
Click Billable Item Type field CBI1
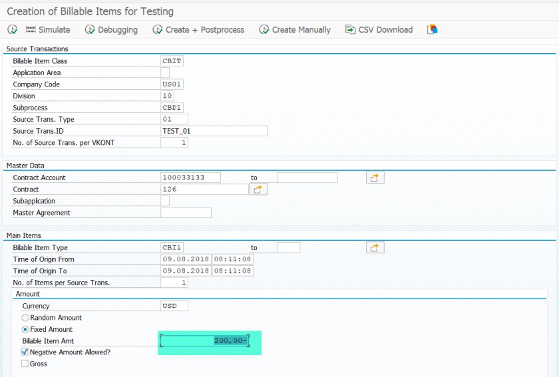pyautogui.click(x=172, y=247)
